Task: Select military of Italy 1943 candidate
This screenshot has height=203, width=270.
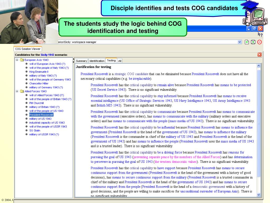Action: (43, 76)
